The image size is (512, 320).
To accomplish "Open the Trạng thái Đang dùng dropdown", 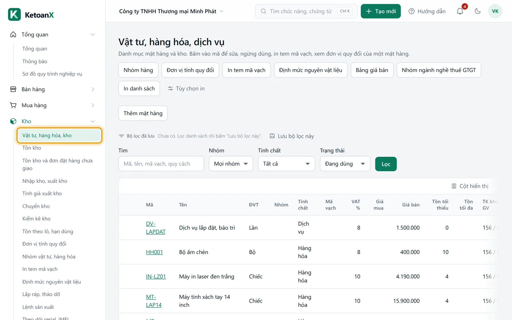I will (345, 164).
